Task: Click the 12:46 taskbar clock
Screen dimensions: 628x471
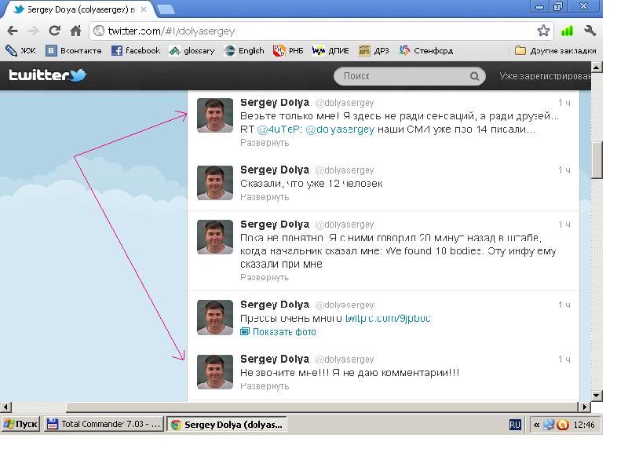Action: click(x=584, y=425)
